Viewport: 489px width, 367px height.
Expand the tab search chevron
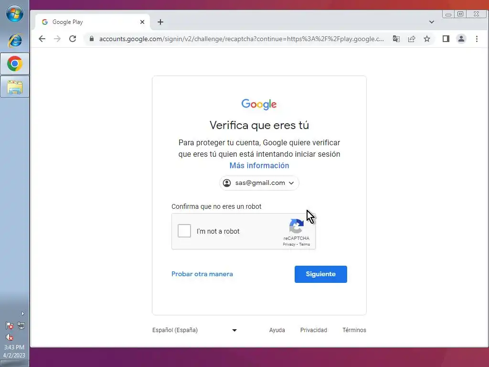pyautogui.click(x=432, y=22)
